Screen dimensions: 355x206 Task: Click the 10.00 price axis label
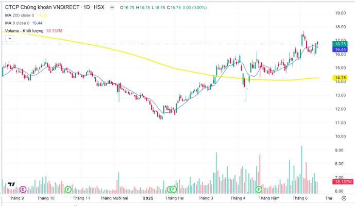tap(340, 136)
